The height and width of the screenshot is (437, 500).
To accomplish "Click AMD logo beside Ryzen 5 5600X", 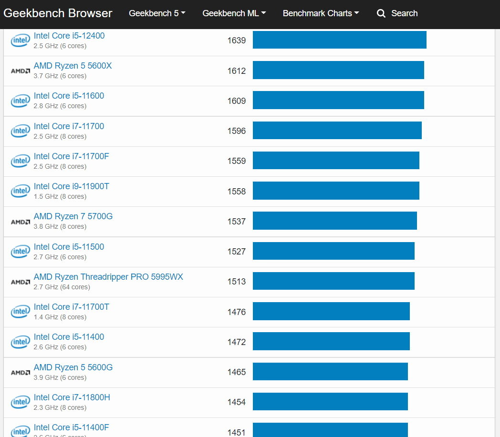I will (x=21, y=71).
